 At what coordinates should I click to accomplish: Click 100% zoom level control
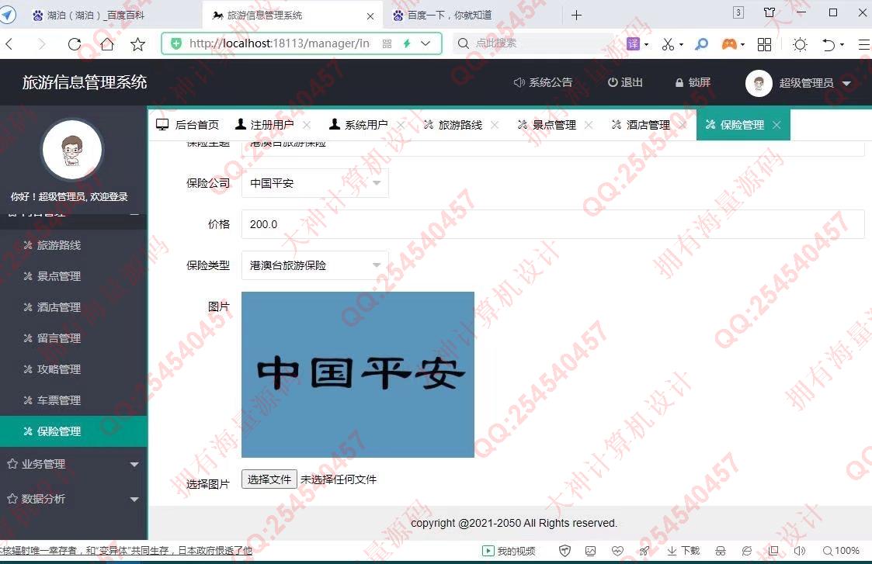[842, 551]
